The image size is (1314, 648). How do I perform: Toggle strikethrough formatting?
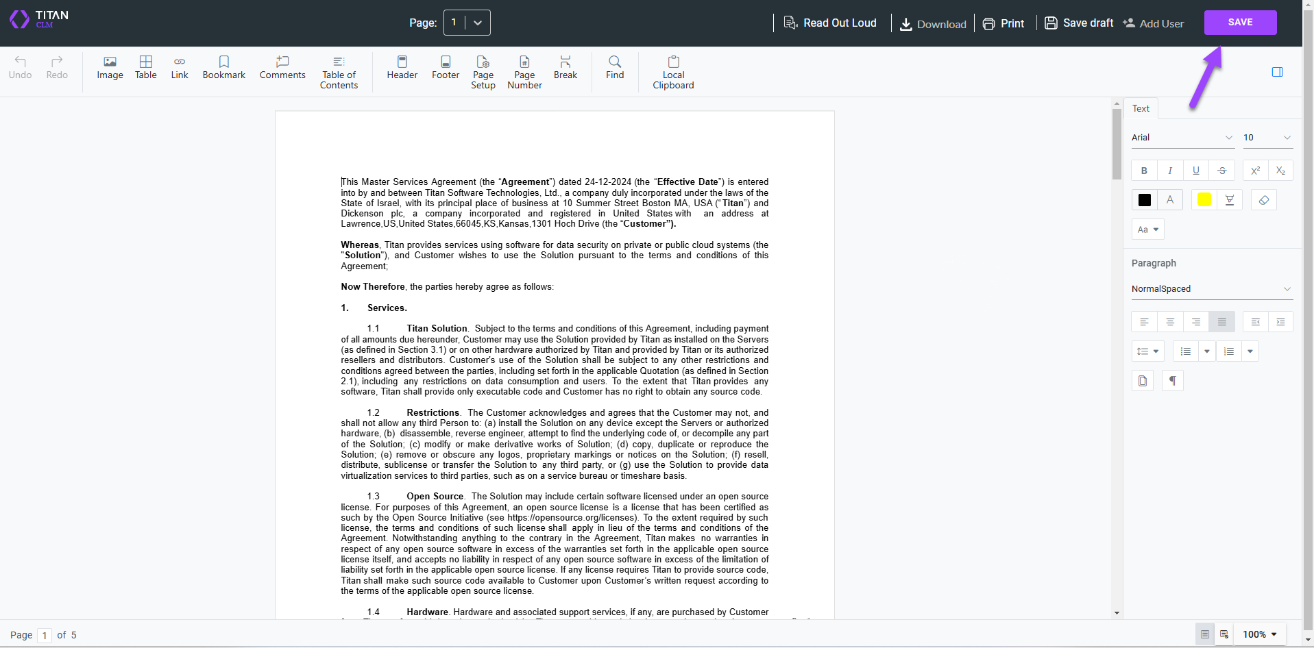pyautogui.click(x=1222, y=170)
